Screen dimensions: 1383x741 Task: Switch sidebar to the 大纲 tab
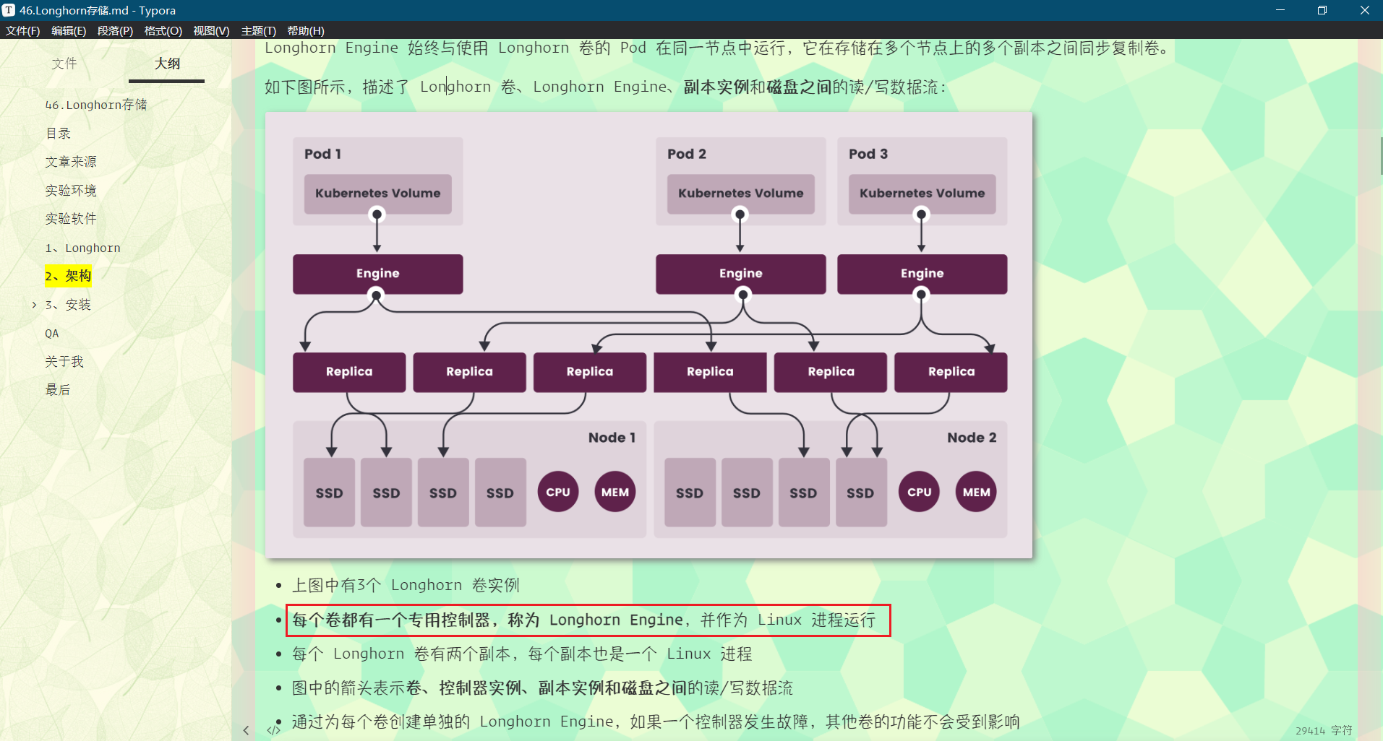pos(167,64)
